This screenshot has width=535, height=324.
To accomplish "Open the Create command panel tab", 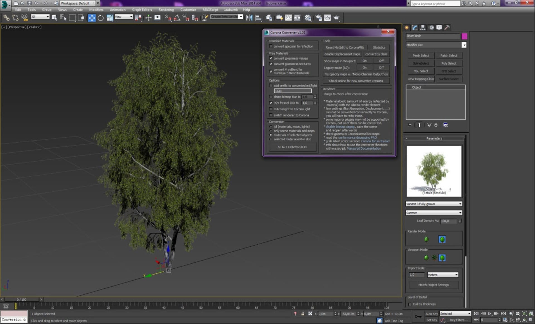I will point(407,27).
